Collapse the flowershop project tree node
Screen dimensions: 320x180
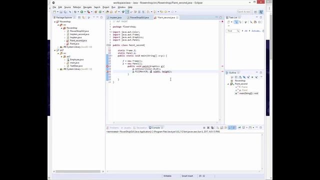pyautogui.click(x=55, y=21)
